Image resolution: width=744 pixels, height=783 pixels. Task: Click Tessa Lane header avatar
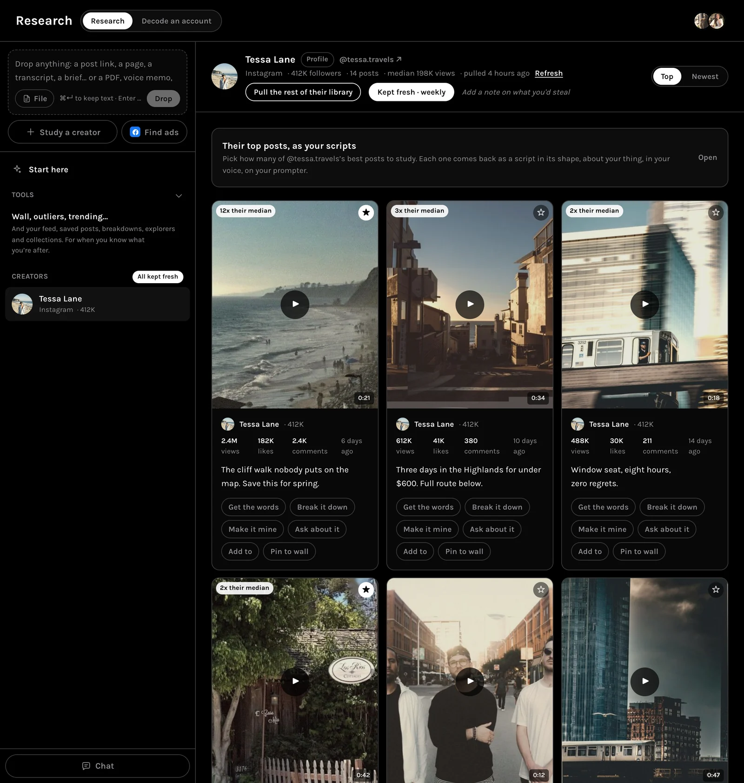pyautogui.click(x=225, y=76)
